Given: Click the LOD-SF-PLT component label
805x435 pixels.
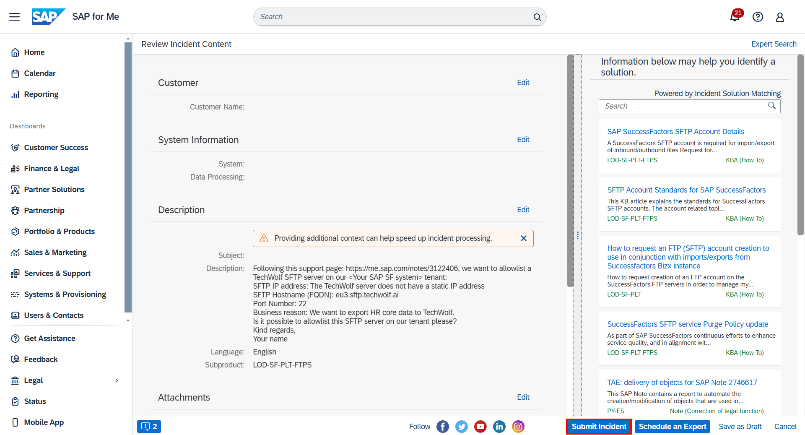Looking at the screenshot, I should [x=624, y=294].
